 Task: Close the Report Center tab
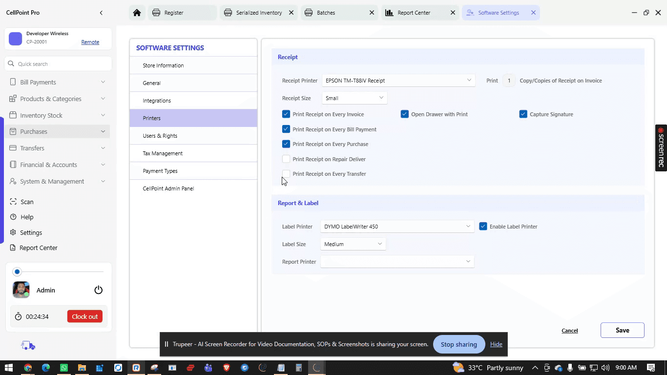[453, 13]
